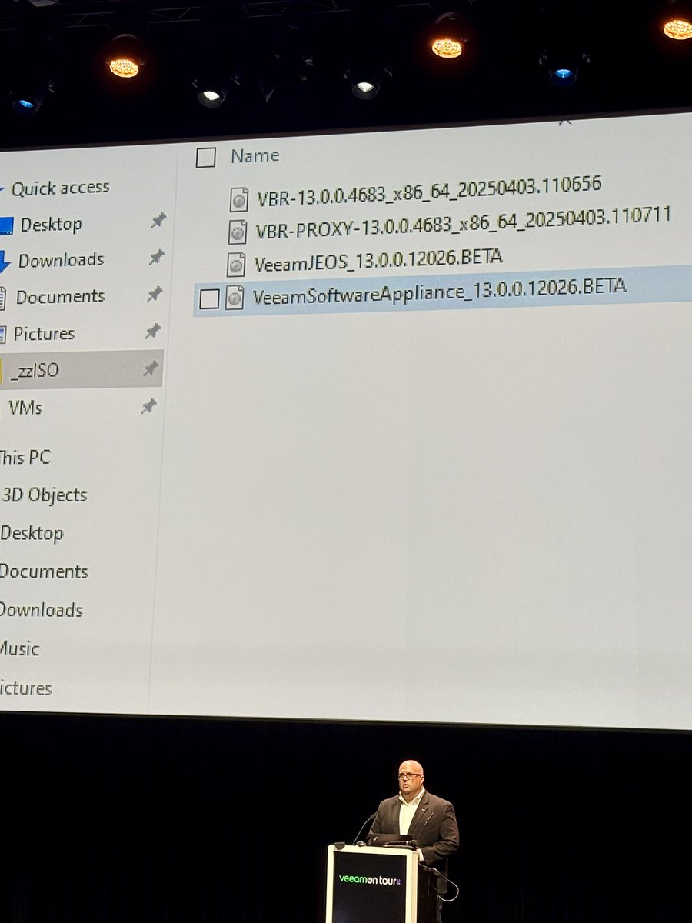The image size is (692, 923).
Task: Toggle the select-all checkbox next to Name
Action: click(205, 158)
